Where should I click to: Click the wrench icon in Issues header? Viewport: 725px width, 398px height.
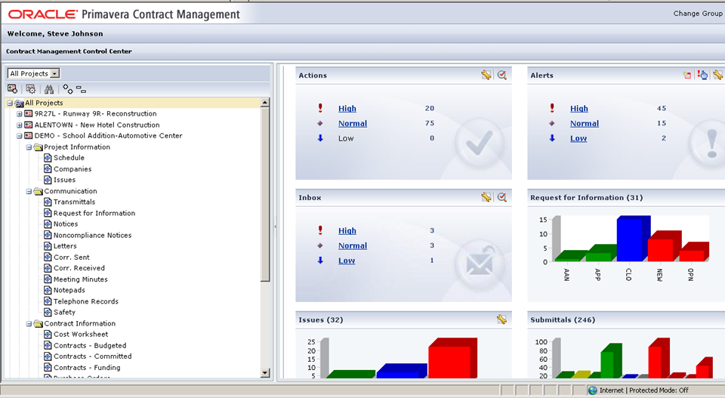(501, 319)
